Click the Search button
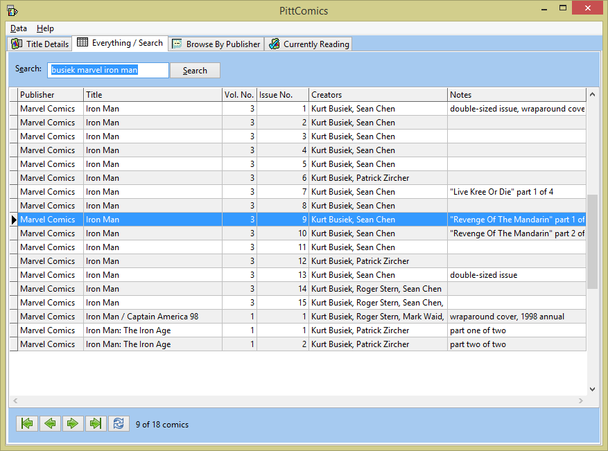Screen dimensions: 608x451 pos(195,71)
